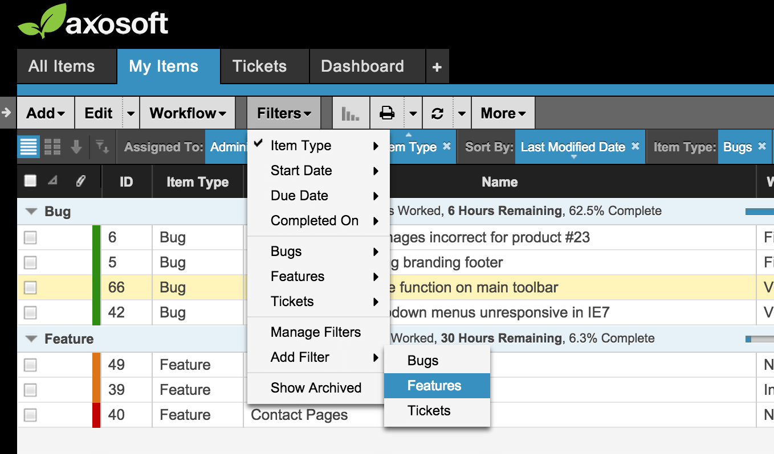Open the print options dropdown arrow
This screenshot has width=774, height=454.
413,113
